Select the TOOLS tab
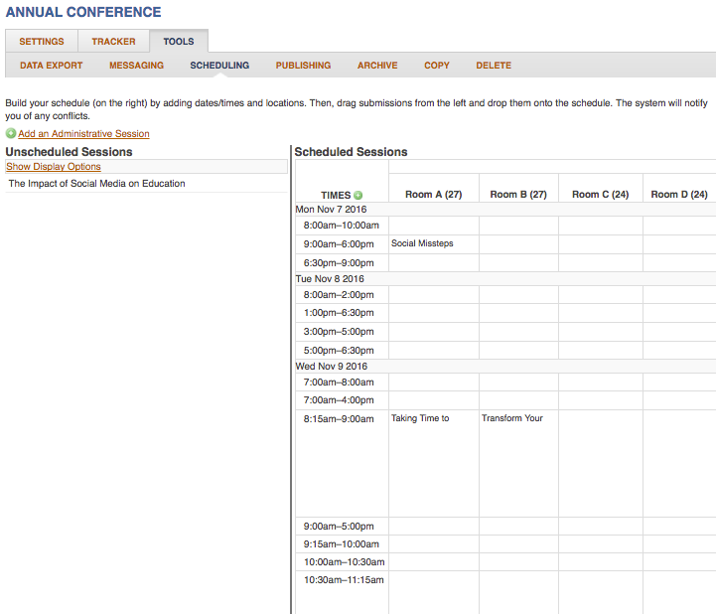The height and width of the screenshot is (614, 716). click(x=179, y=41)
